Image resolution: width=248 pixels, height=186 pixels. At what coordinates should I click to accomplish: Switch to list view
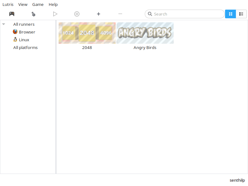click(x=241, y=14)
